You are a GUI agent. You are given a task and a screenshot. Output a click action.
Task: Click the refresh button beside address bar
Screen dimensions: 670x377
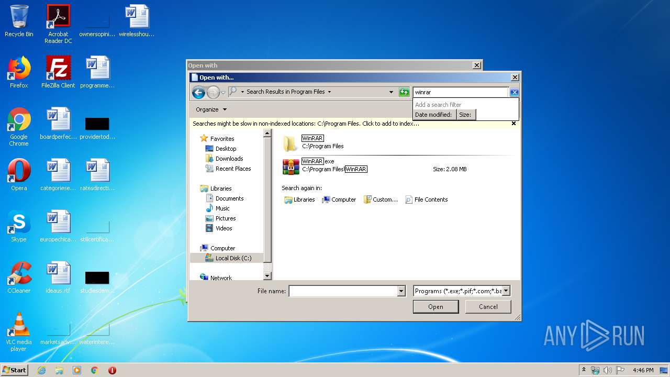(x=404, y=92)
